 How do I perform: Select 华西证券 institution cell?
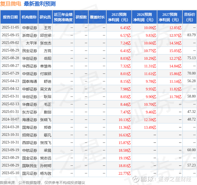click(x=30, y=66)
